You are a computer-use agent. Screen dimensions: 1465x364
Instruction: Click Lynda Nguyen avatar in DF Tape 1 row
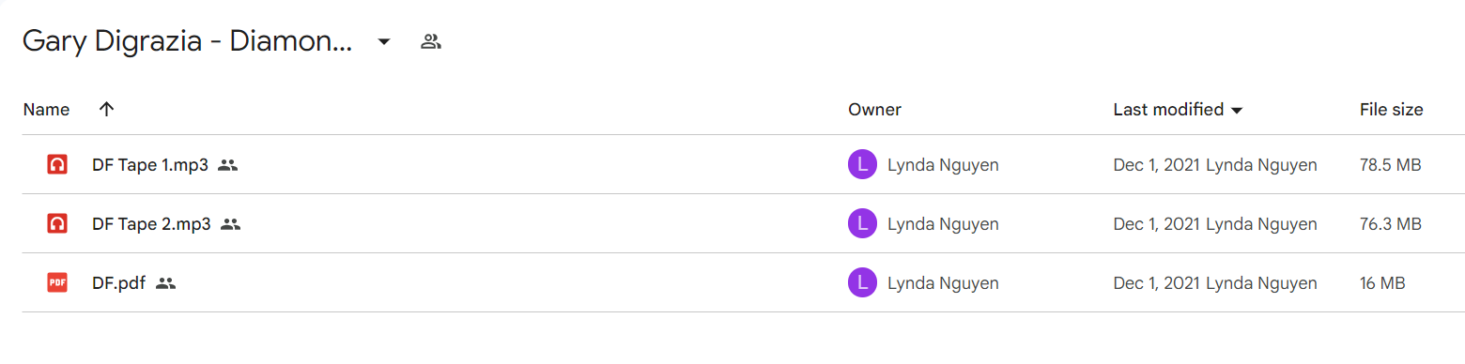click(x=862, y=165)
